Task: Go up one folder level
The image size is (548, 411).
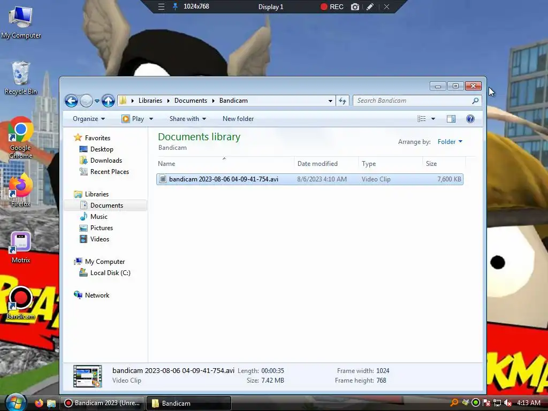Action: click(108, 101)
